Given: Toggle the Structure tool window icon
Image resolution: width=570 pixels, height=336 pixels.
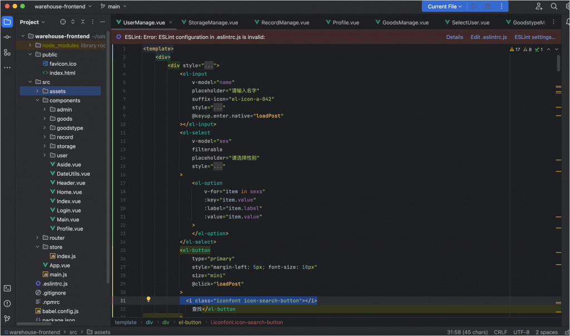Looking at the screenshot, I should tap(7, 52).
